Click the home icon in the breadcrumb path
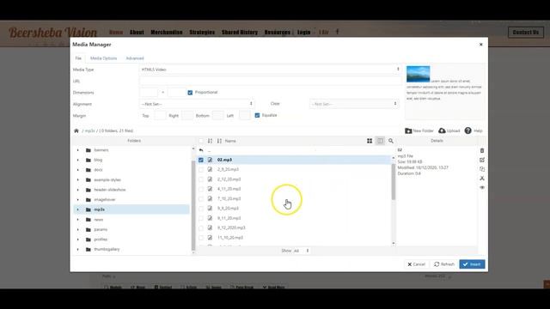The height and width of the screenshot is (309, 550). click(x=76, y=130)
